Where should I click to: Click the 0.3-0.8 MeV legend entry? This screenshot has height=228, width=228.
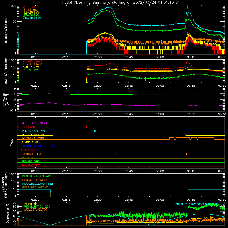(32, 64)
